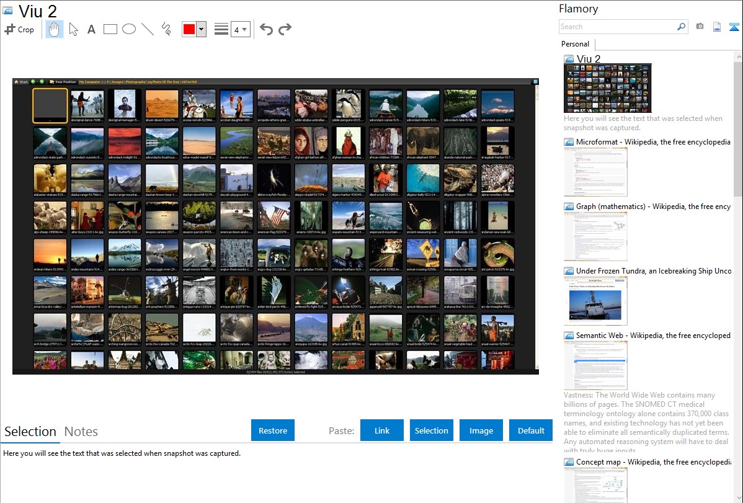Screen dimensions: 743x503
Task: Click the blue collapse-to-top arrow icon
Action: pyautogui.click(x=734, y=27)
